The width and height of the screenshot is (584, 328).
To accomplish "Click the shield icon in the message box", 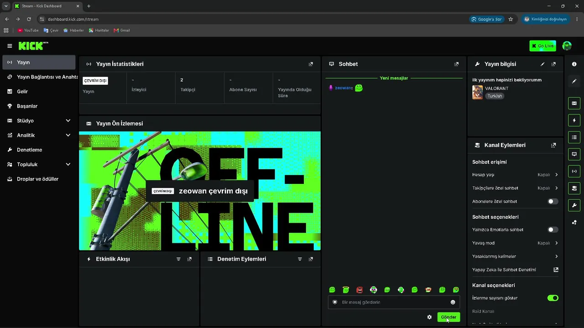I will [x=335, y=302].
